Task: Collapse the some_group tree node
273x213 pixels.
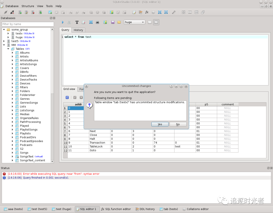Action: 4,30
